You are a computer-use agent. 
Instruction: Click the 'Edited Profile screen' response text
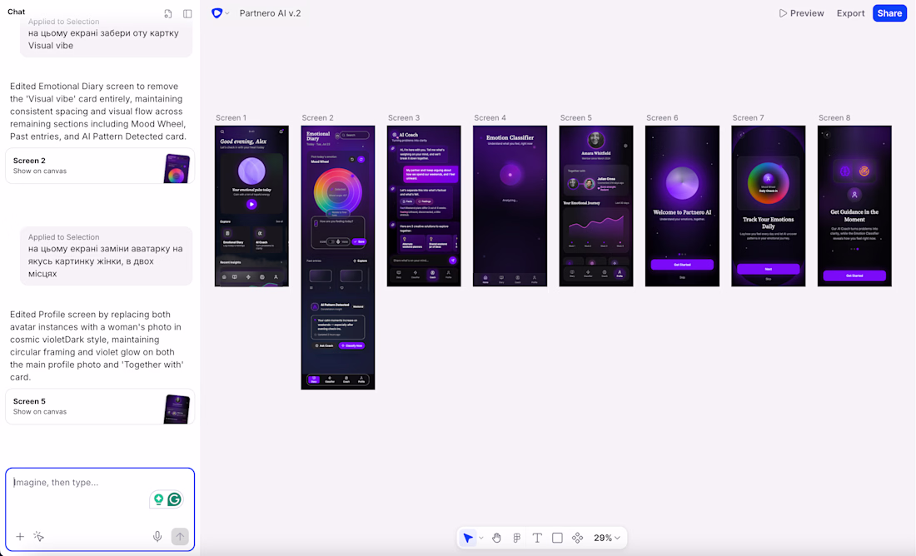point(97,345)
